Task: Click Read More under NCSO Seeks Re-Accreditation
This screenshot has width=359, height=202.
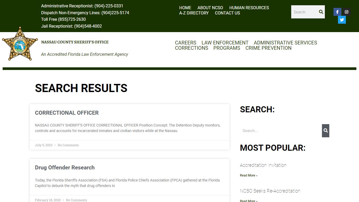Action: click(249, 201)
